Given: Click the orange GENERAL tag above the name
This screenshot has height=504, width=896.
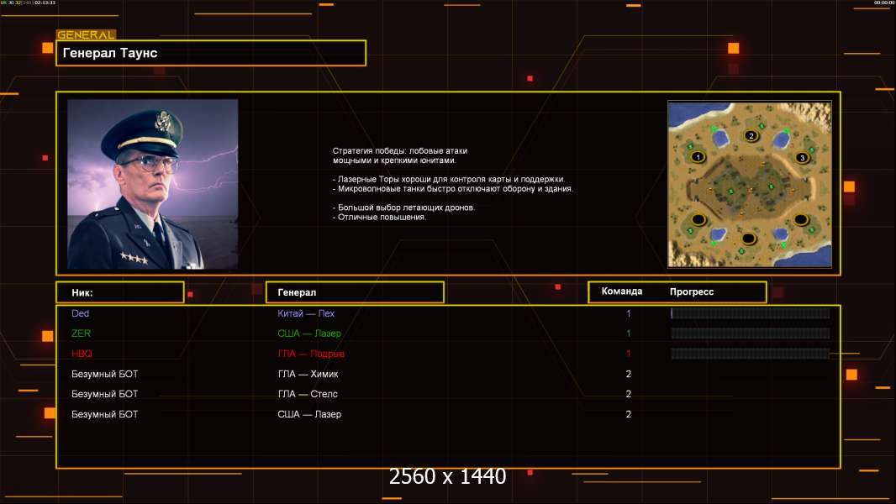Looking at the screenshot, I should tap(86, 35).
